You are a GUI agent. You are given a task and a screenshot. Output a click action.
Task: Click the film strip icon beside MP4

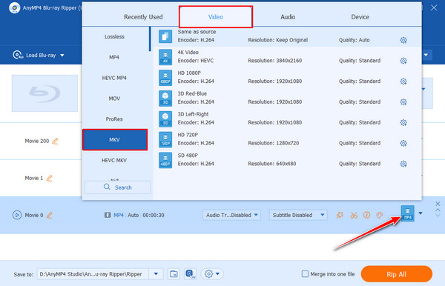108,215
